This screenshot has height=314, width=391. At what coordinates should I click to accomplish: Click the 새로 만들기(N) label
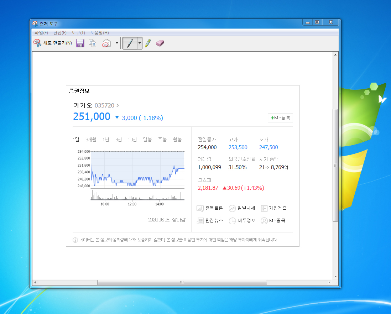point(57,43)
